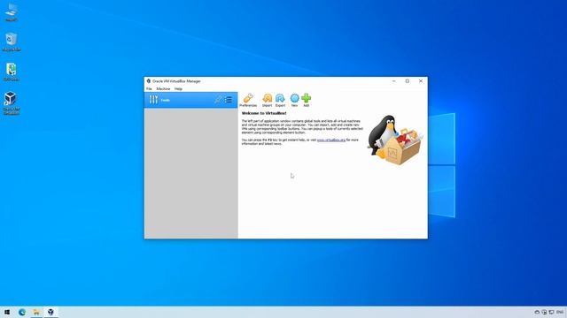Click the VirtualBox taskbar button
Viewport: 567px width, 318px height.
(x=50, y=312)
